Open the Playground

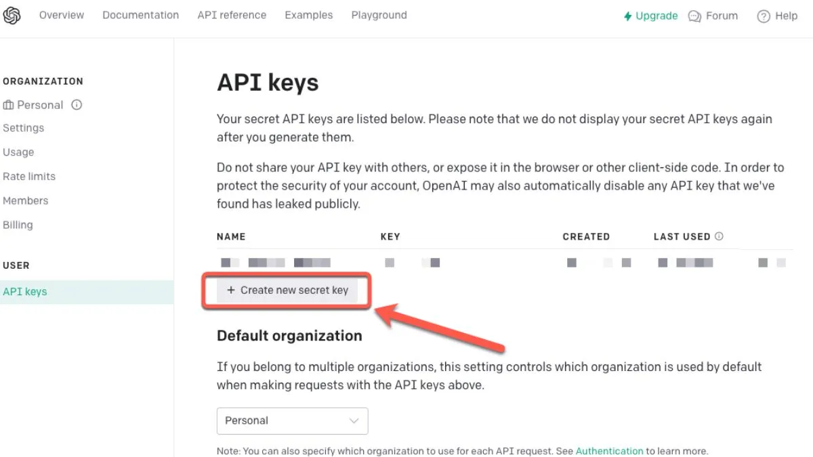[379, 15]
